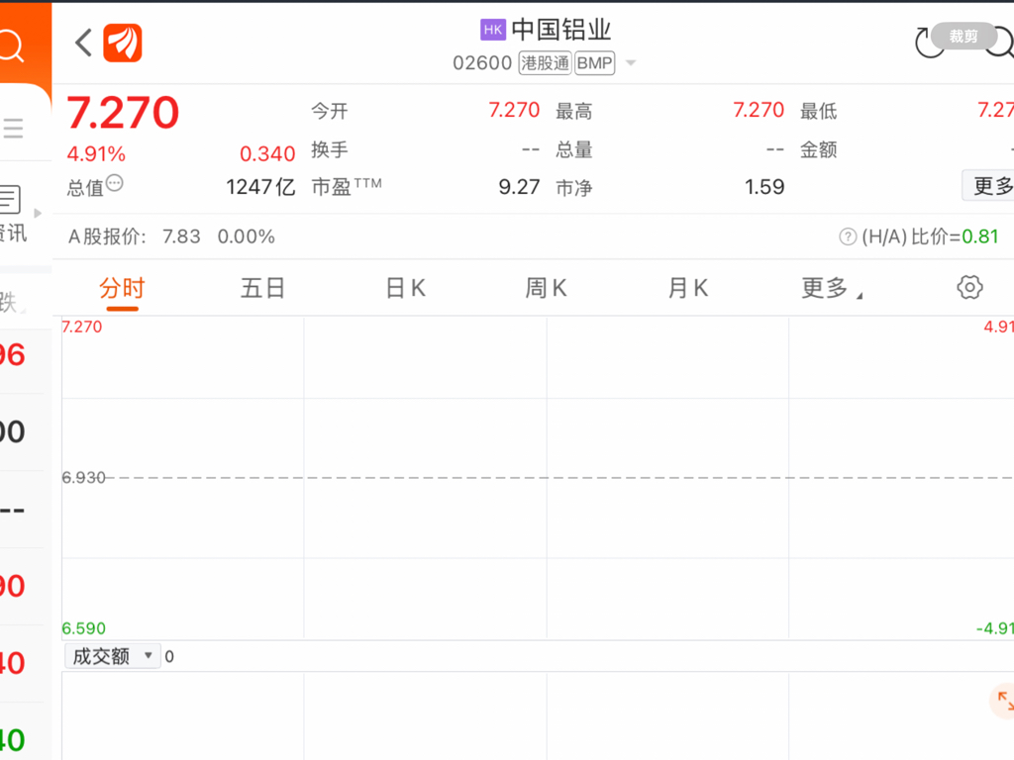Expand chart to fullscreen arrows icon

point(1004,701)
